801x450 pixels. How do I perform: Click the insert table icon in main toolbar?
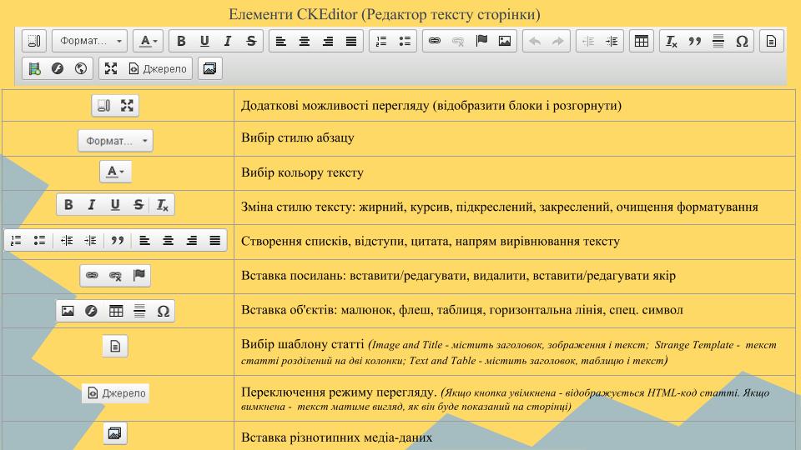[642, 41]
